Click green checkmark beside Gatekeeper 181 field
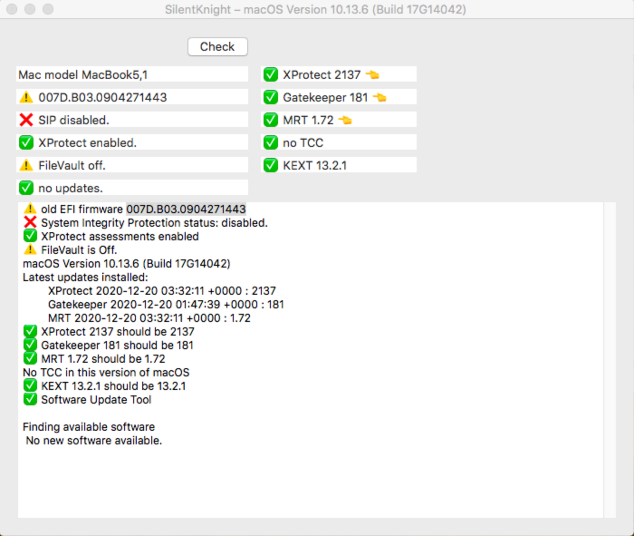Viewport: 634px width, 536px height. (x=271, y=97)
